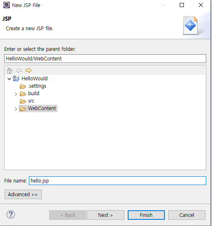Click the Eclipse icon in title bar
212x226 pixels.
[7, 5]
